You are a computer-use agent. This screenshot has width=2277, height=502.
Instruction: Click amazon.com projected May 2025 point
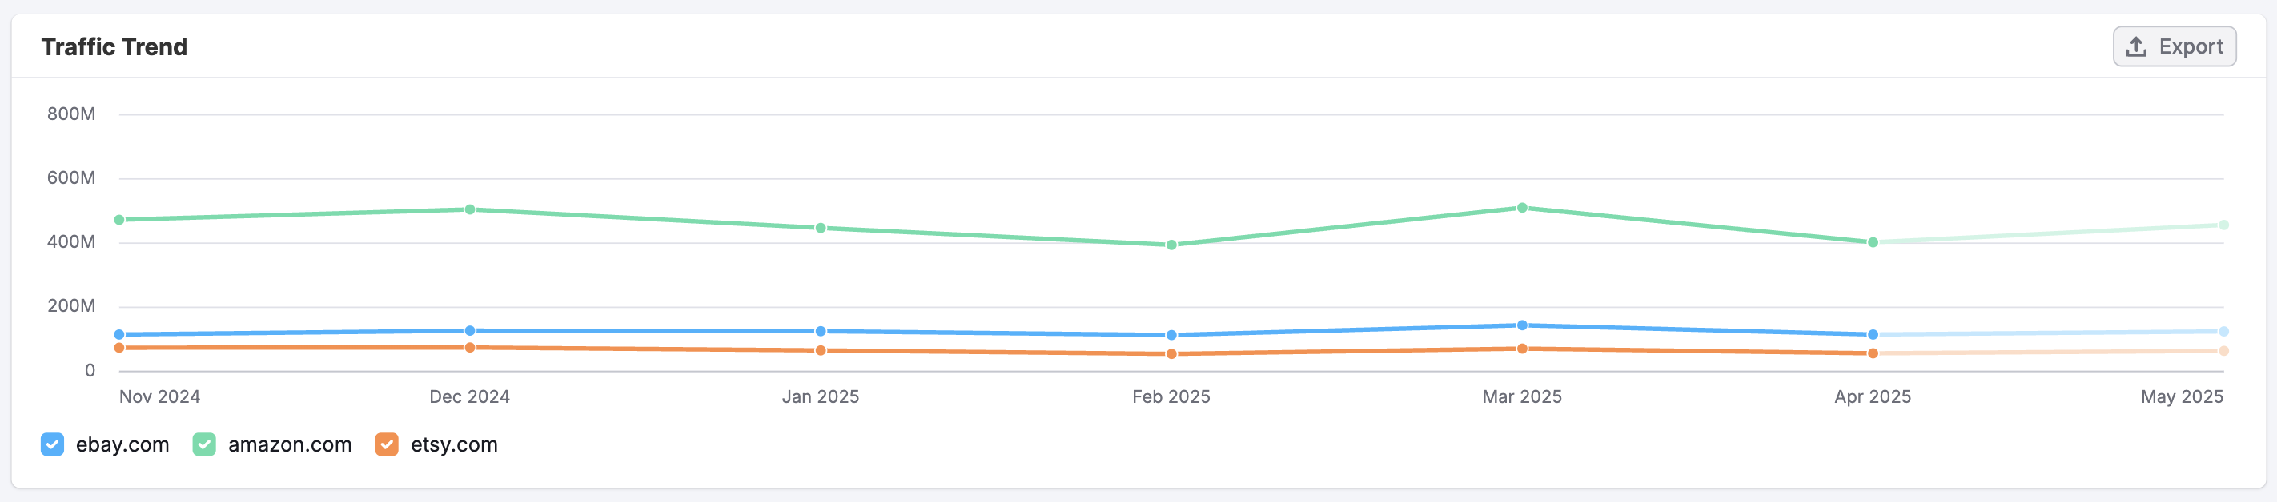pyautogui.click(x=2223, y=226)
